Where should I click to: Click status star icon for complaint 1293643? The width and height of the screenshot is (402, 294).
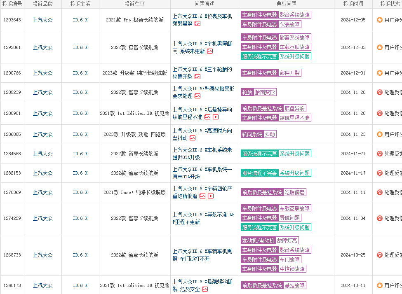point(380,20)
